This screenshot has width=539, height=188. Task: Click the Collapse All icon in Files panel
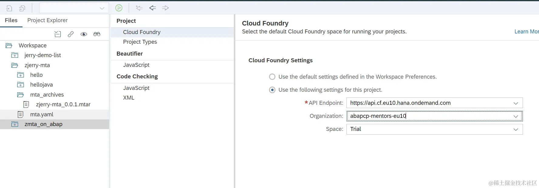(x=58, y=34)
